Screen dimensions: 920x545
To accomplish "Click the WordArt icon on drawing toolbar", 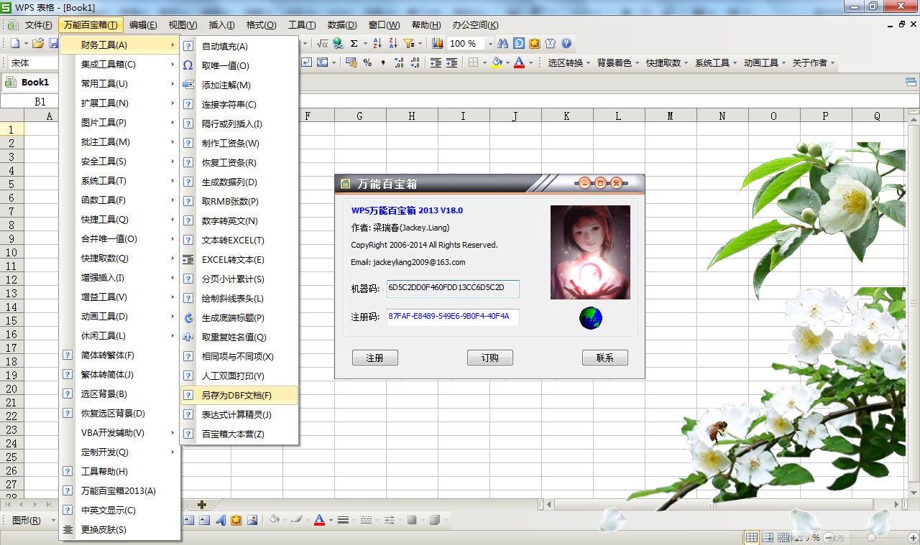I will click(221, 520).
